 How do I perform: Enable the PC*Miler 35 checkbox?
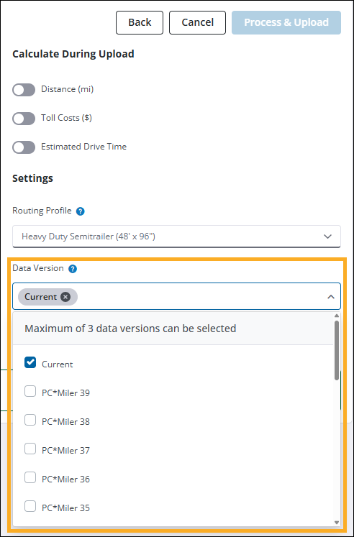(30, 507)
